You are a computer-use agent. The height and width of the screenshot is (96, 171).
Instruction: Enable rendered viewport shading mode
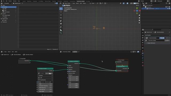coord(138,3)
